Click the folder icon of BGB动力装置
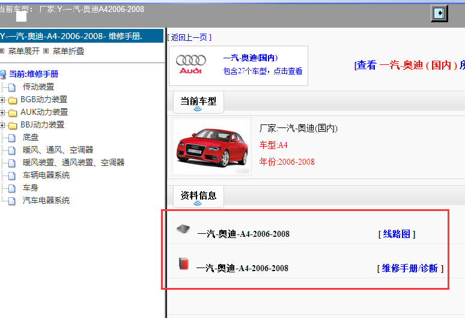Image resolution: width=465 pixels, height=318 pixels. coord(13,100)
